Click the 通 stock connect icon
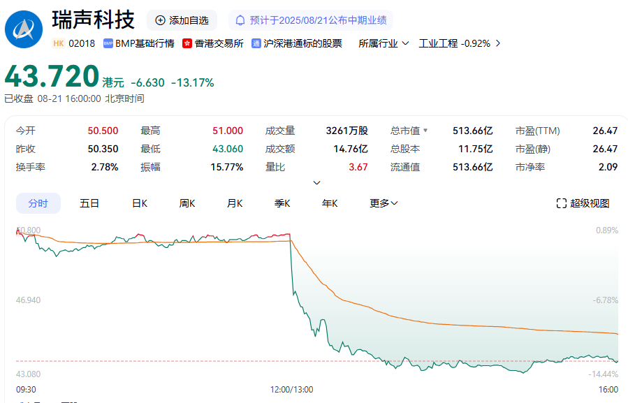The height and width of the screenshot is (403, 628). point(256,43)
